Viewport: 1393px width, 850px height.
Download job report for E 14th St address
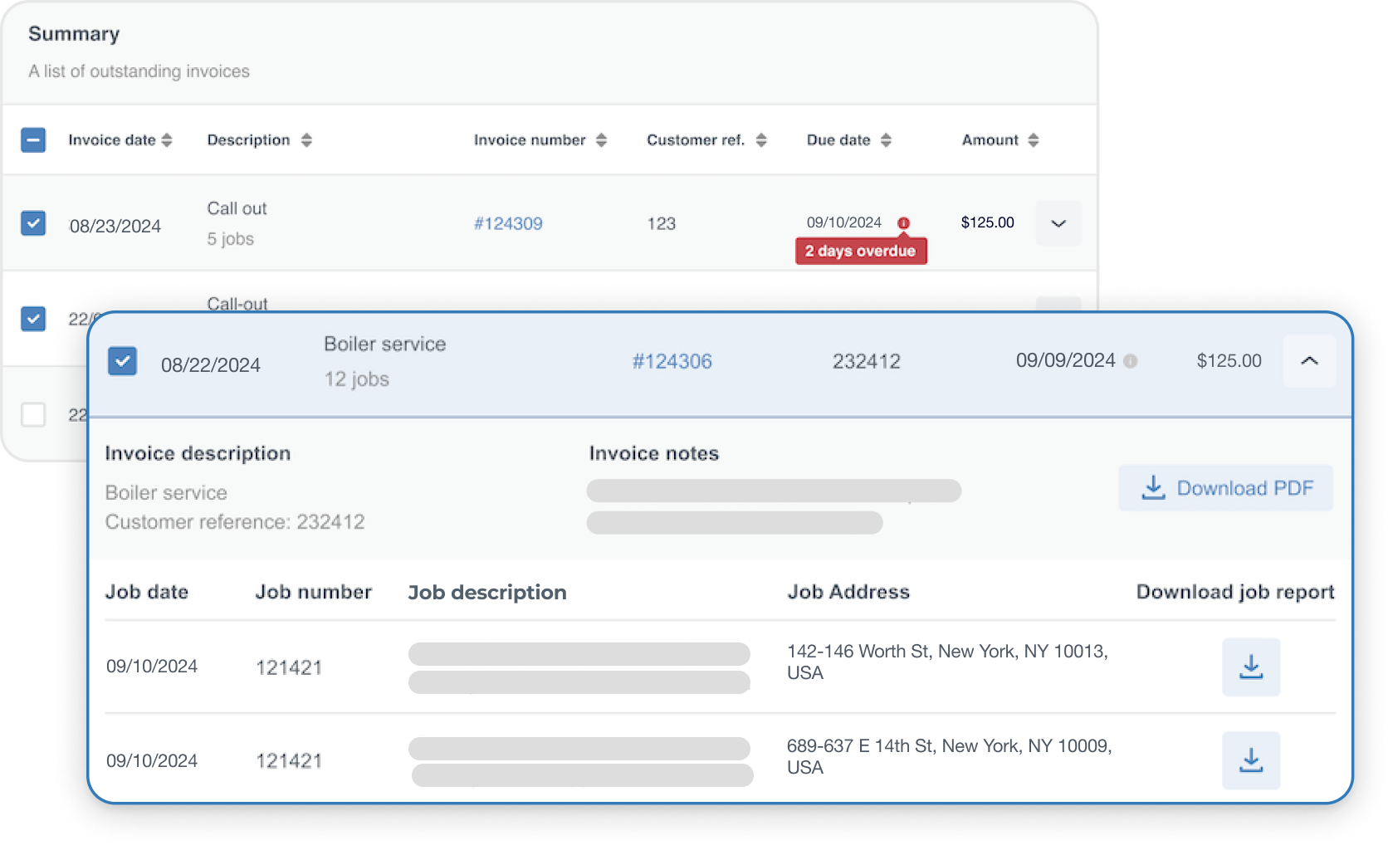[x=1250, y=760]
